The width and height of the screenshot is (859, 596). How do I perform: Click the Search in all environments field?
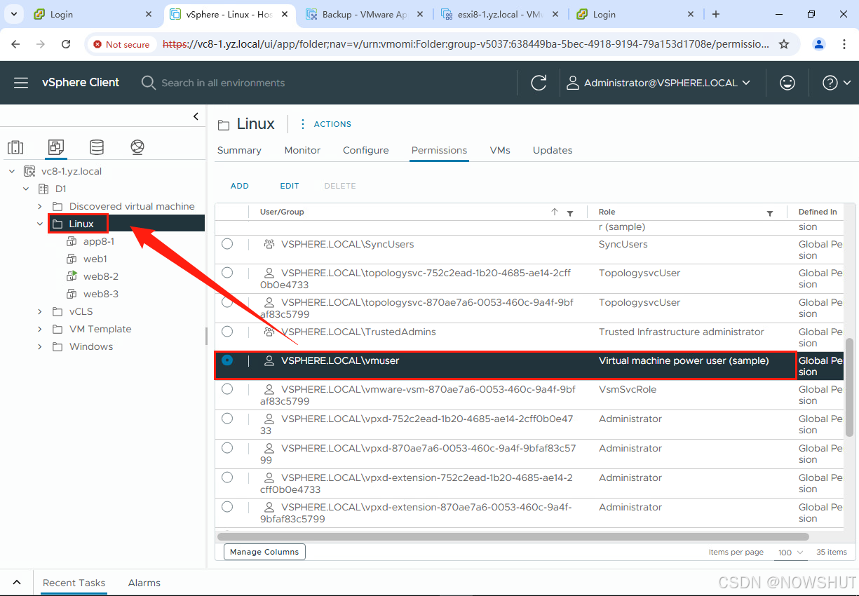tap(223, 83)
